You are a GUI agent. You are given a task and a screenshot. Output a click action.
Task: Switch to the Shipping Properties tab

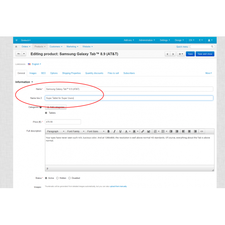click(71, 73)
